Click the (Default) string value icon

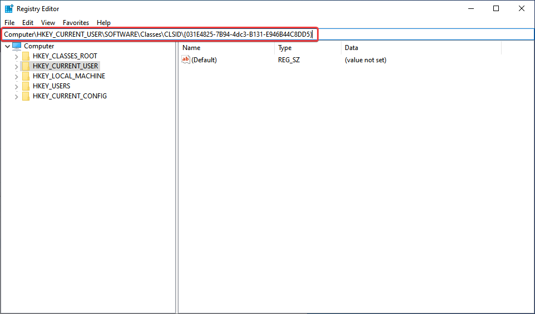(186, 59)
